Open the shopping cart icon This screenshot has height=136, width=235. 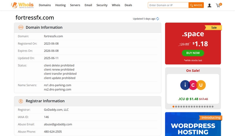(x=219, y=5)
